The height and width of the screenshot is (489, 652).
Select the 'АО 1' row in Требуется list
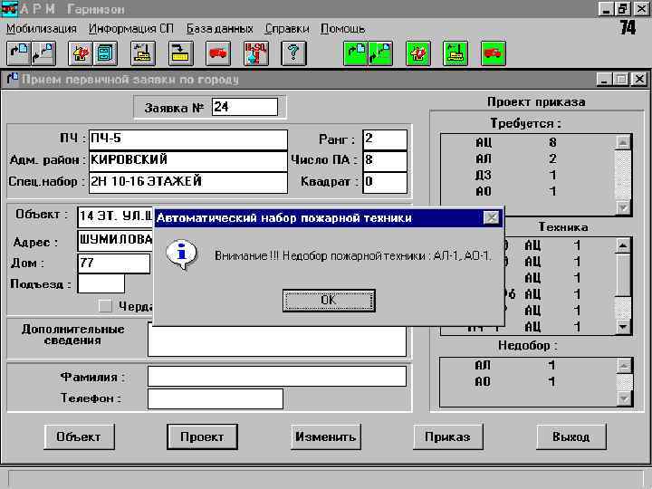coord(528,191)
